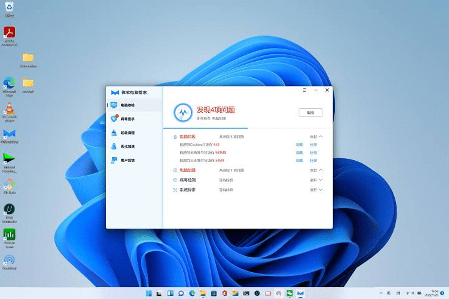Open the lower folder on the desktop
This screenshot has height=299, width=449.
pyautogui.click(x=28, y=85)
